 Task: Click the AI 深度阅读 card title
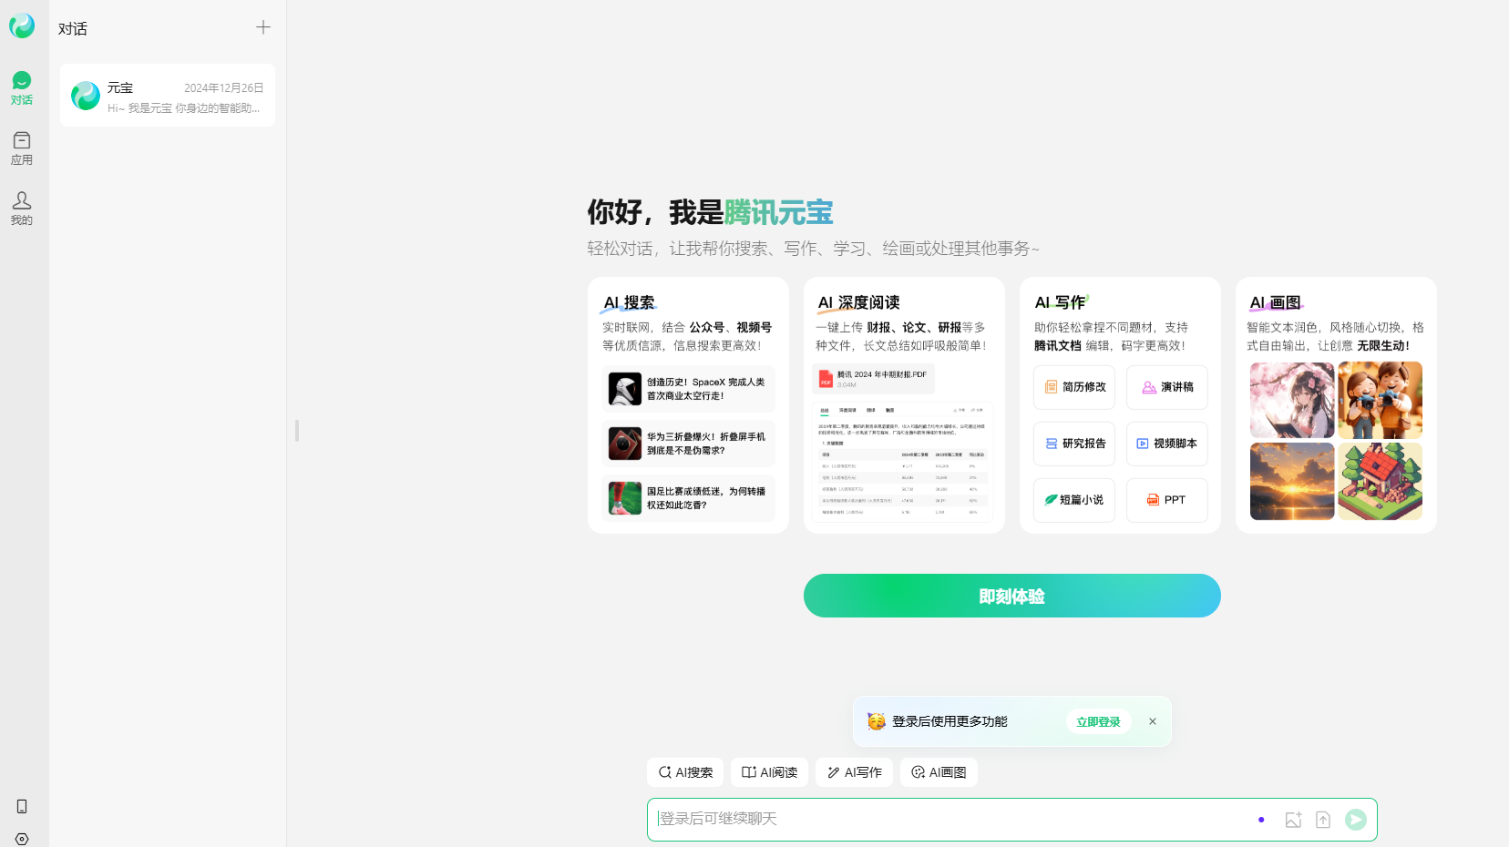click(x=858, y=302)
